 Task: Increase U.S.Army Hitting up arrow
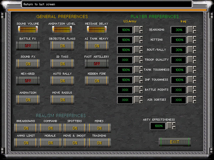141,38
